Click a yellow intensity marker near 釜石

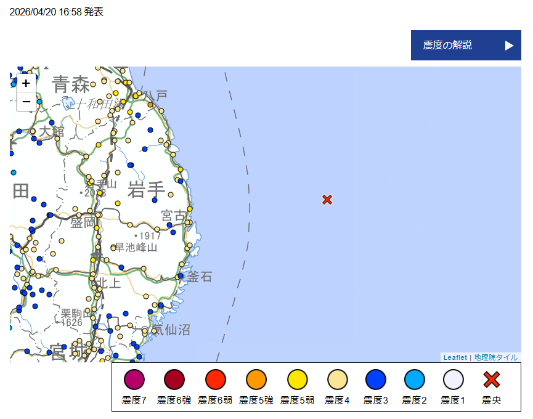point(181,264)
